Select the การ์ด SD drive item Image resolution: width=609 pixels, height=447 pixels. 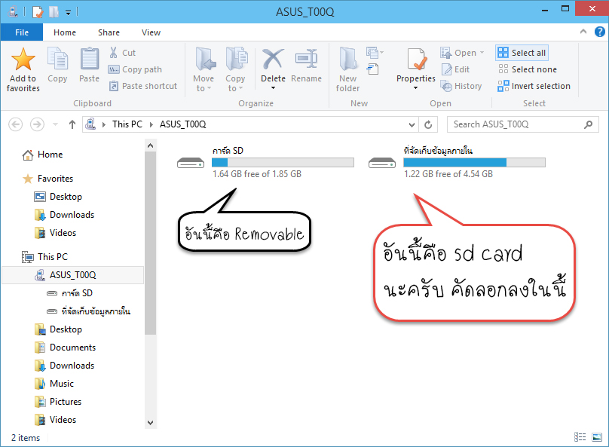(x=265, y=162)
